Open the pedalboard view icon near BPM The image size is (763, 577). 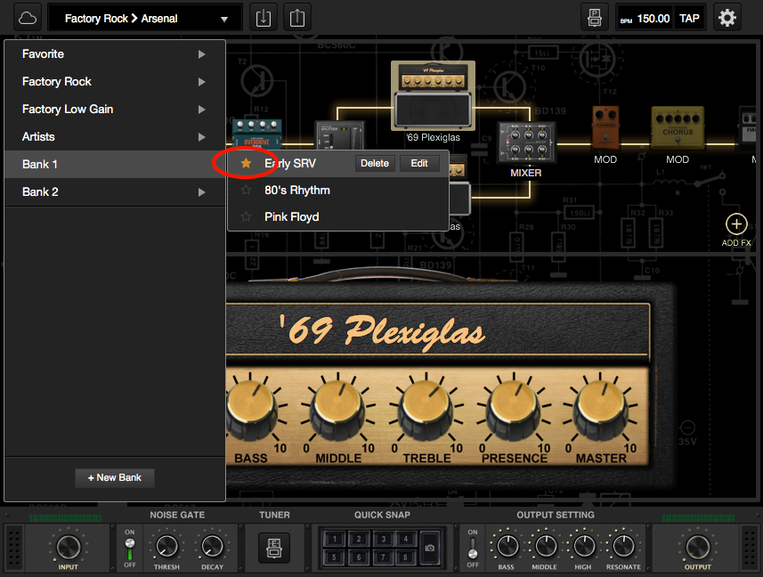coord(594,19)
